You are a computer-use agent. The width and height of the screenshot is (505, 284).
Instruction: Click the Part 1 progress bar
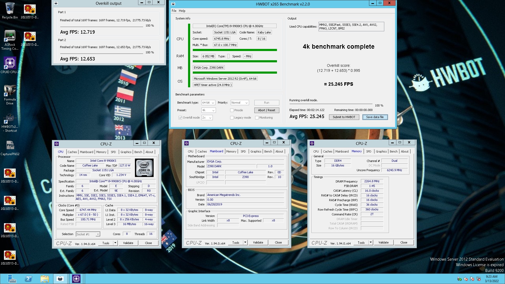(102, 27)
